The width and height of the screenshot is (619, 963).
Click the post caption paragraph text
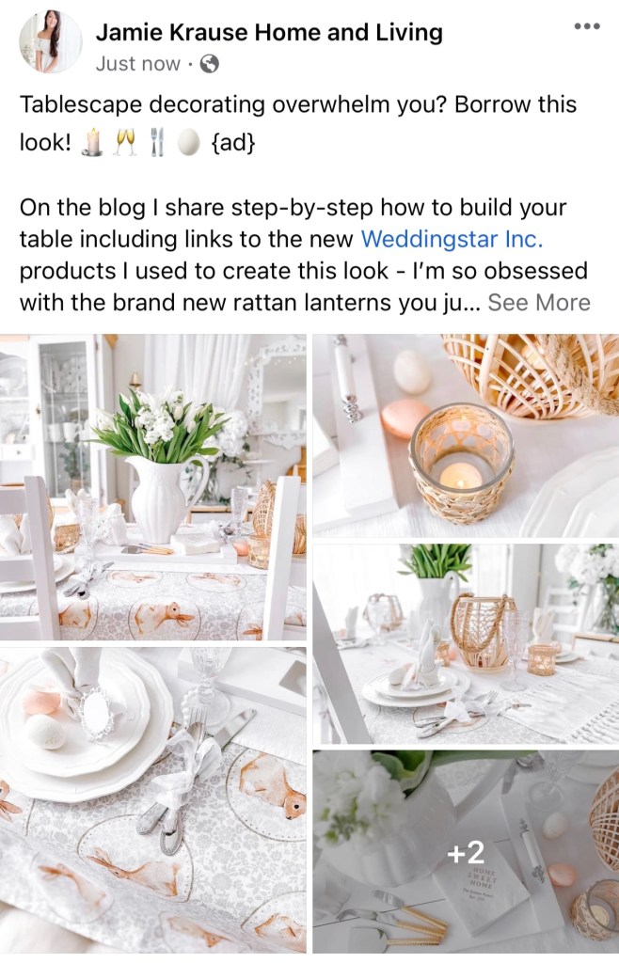[305, 255]
